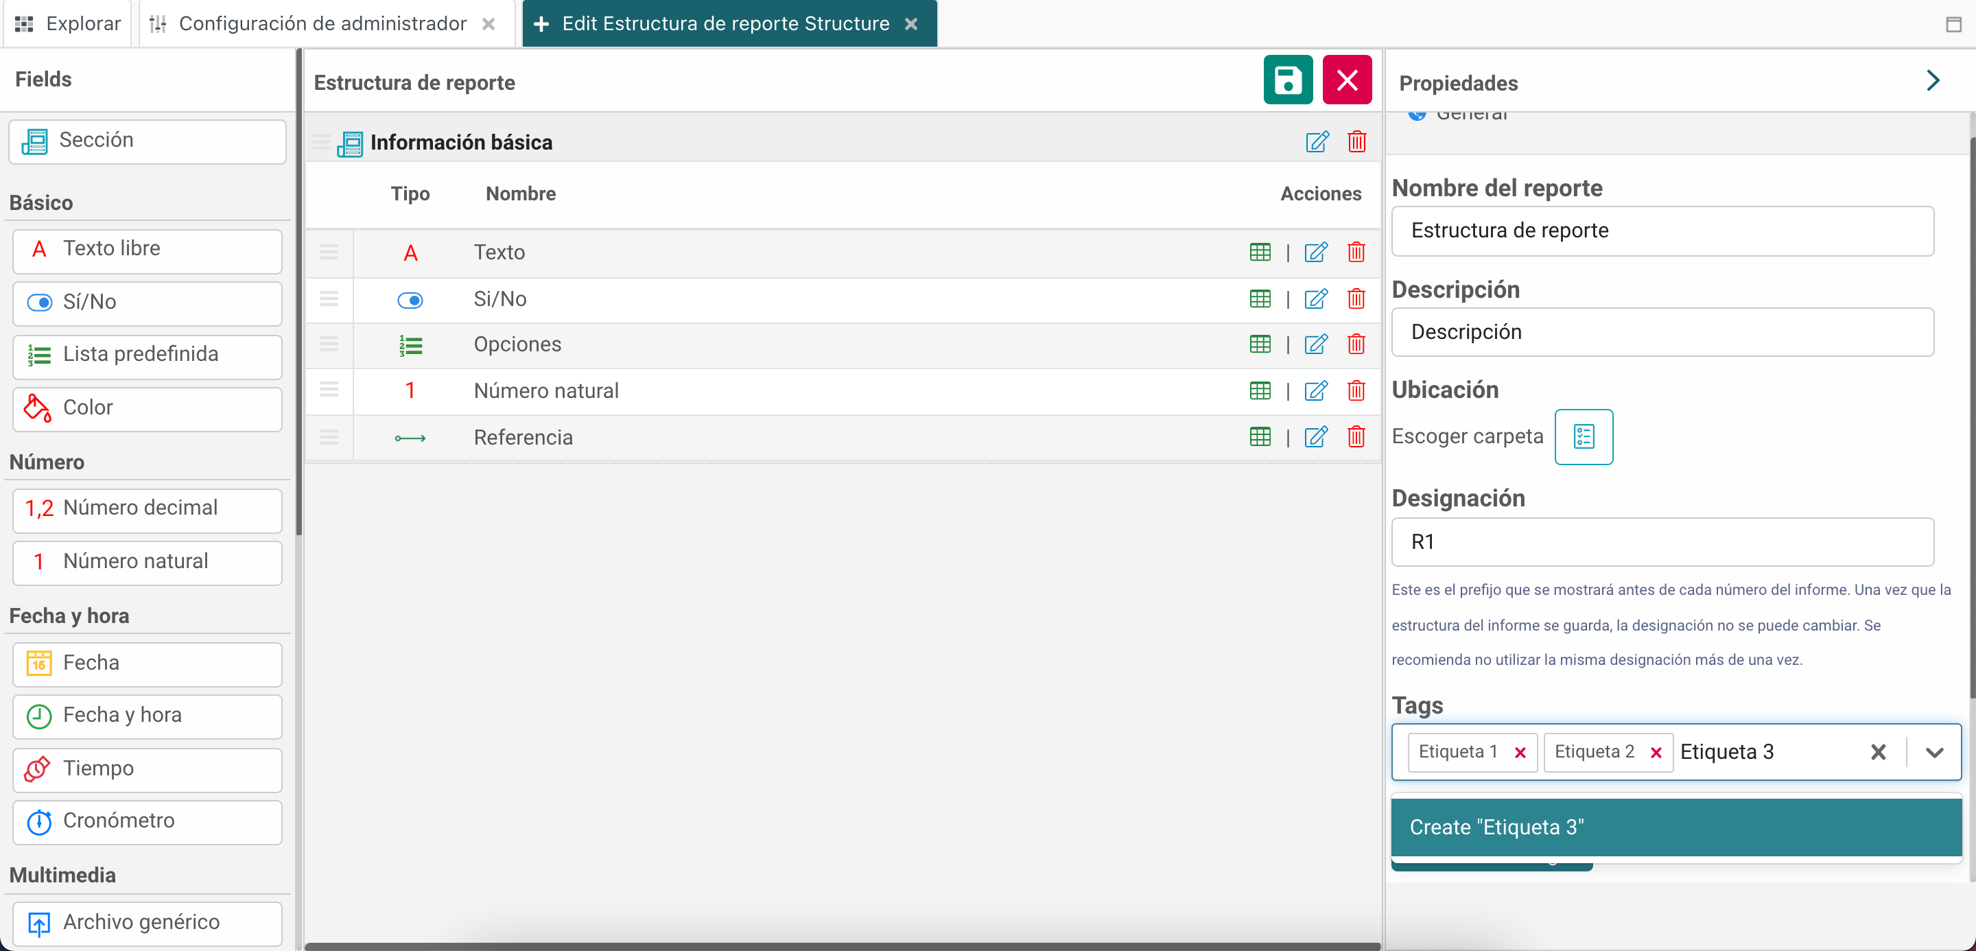Click the Referencia field name
The height and width of the screenshot is (951, 1976).
523,437
